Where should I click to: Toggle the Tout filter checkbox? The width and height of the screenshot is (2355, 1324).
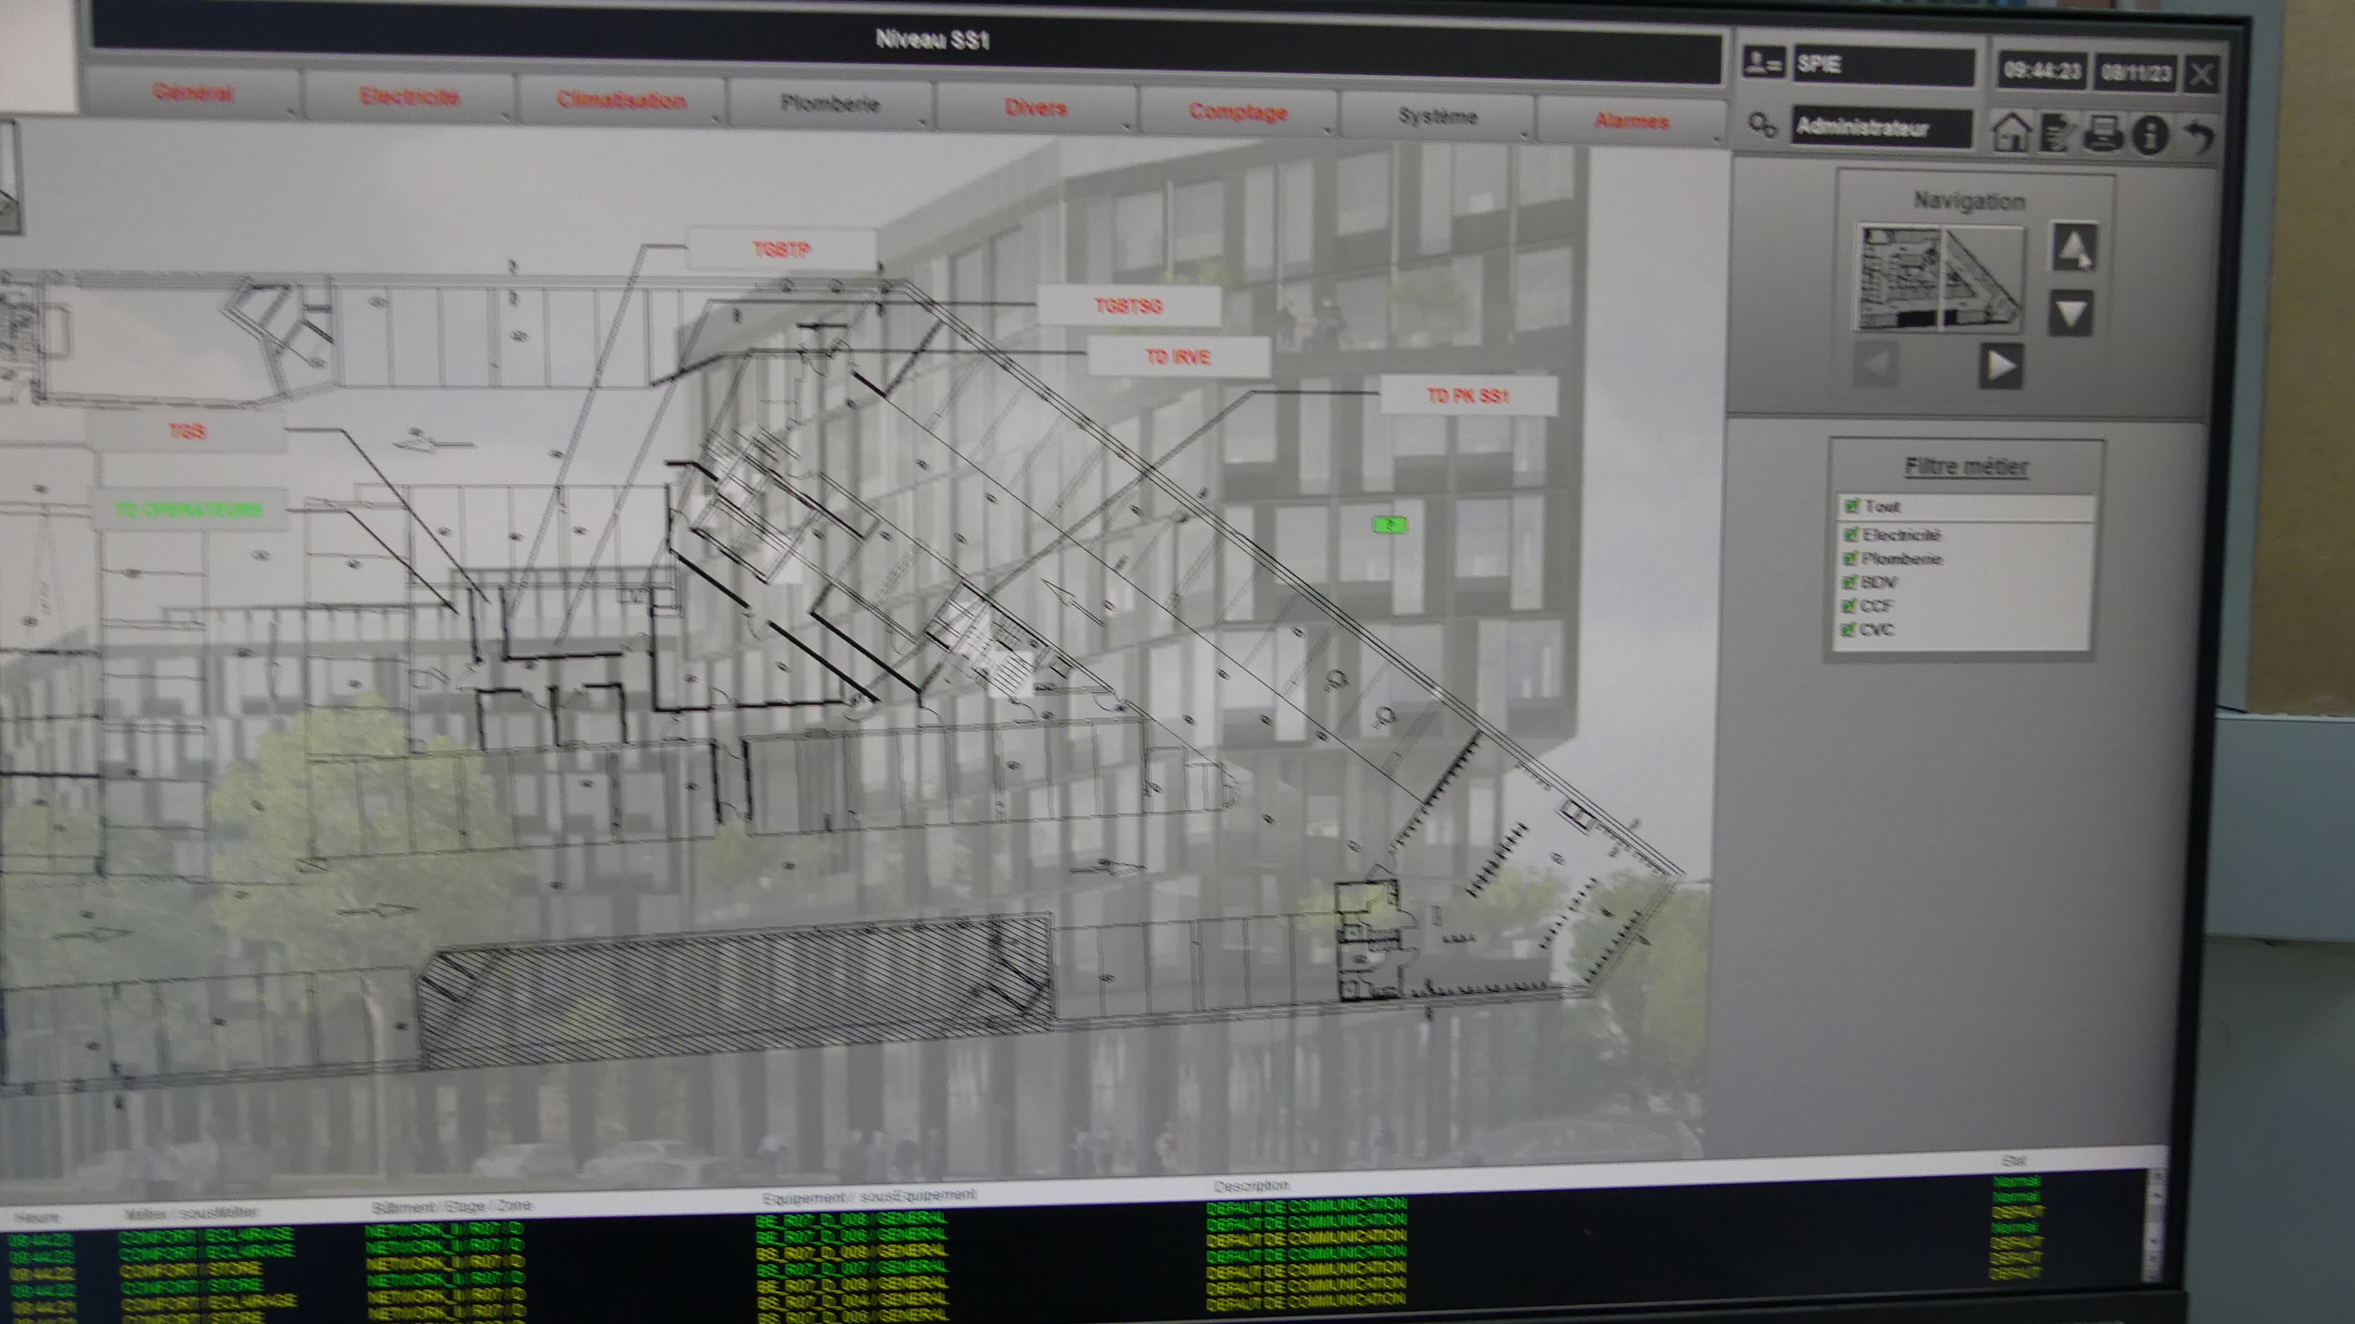(1852, 506)
